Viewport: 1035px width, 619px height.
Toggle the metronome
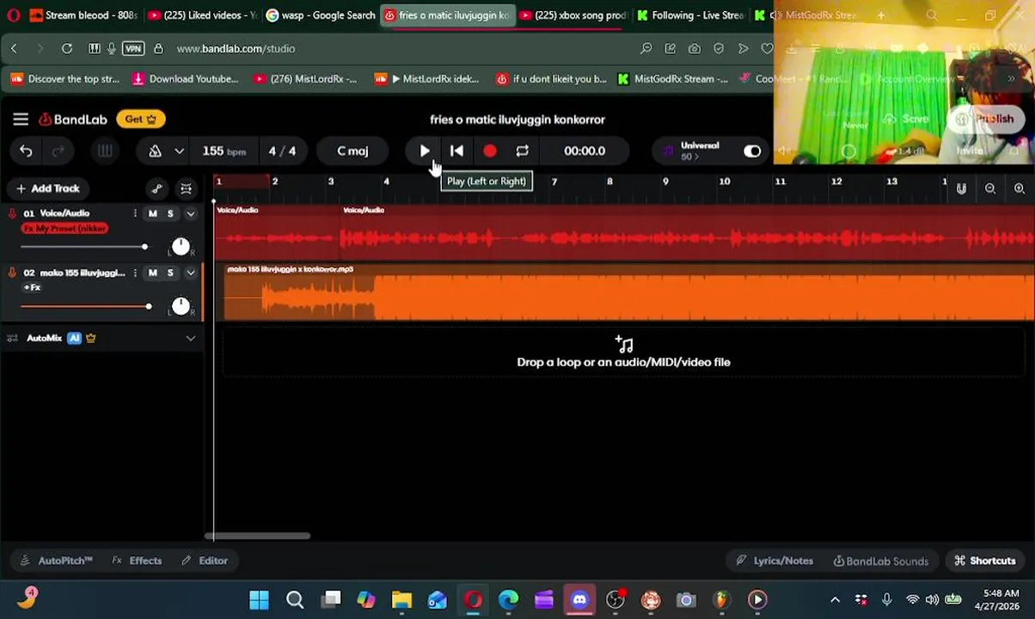click(155, 151)
